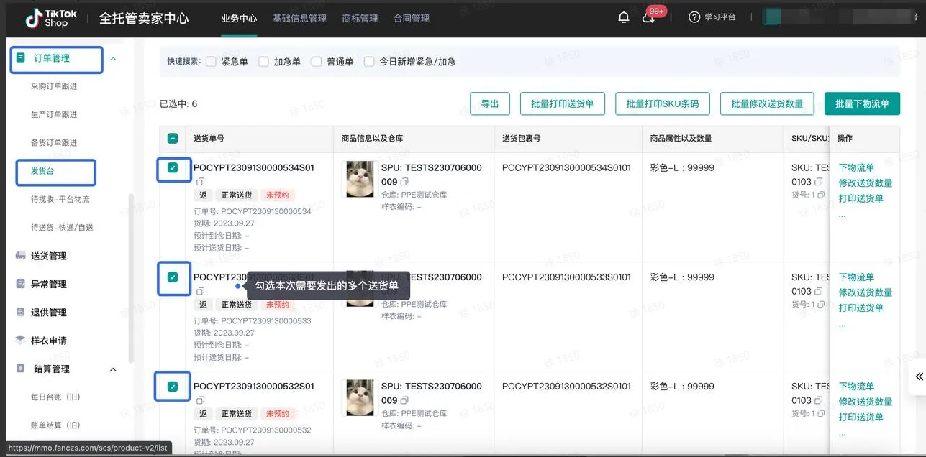The image size is (926, 457).
Task: Copy the 货号 value in the 534S01 row
Action: point(821,195)
